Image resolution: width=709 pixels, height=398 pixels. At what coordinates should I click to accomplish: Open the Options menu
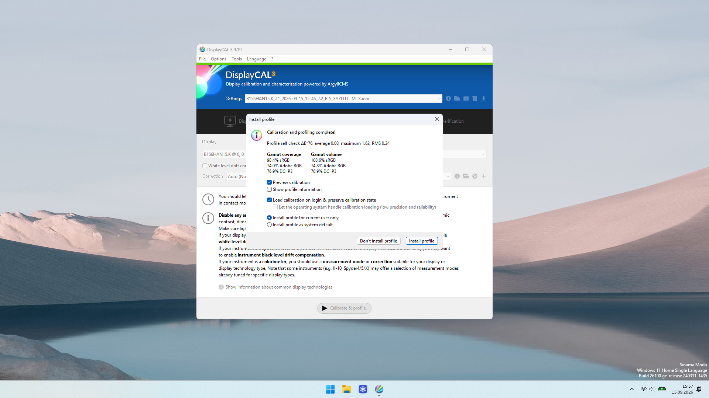(x=219, y=59)
